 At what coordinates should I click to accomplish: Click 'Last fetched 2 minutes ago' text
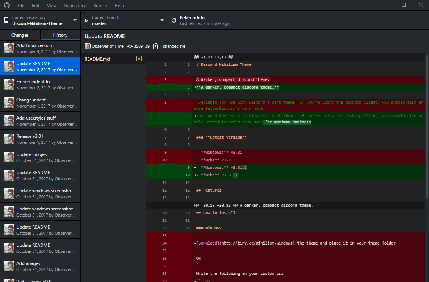click(205, 23)
